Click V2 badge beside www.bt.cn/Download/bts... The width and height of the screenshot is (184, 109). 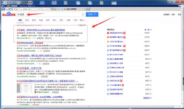pos(41,51)
